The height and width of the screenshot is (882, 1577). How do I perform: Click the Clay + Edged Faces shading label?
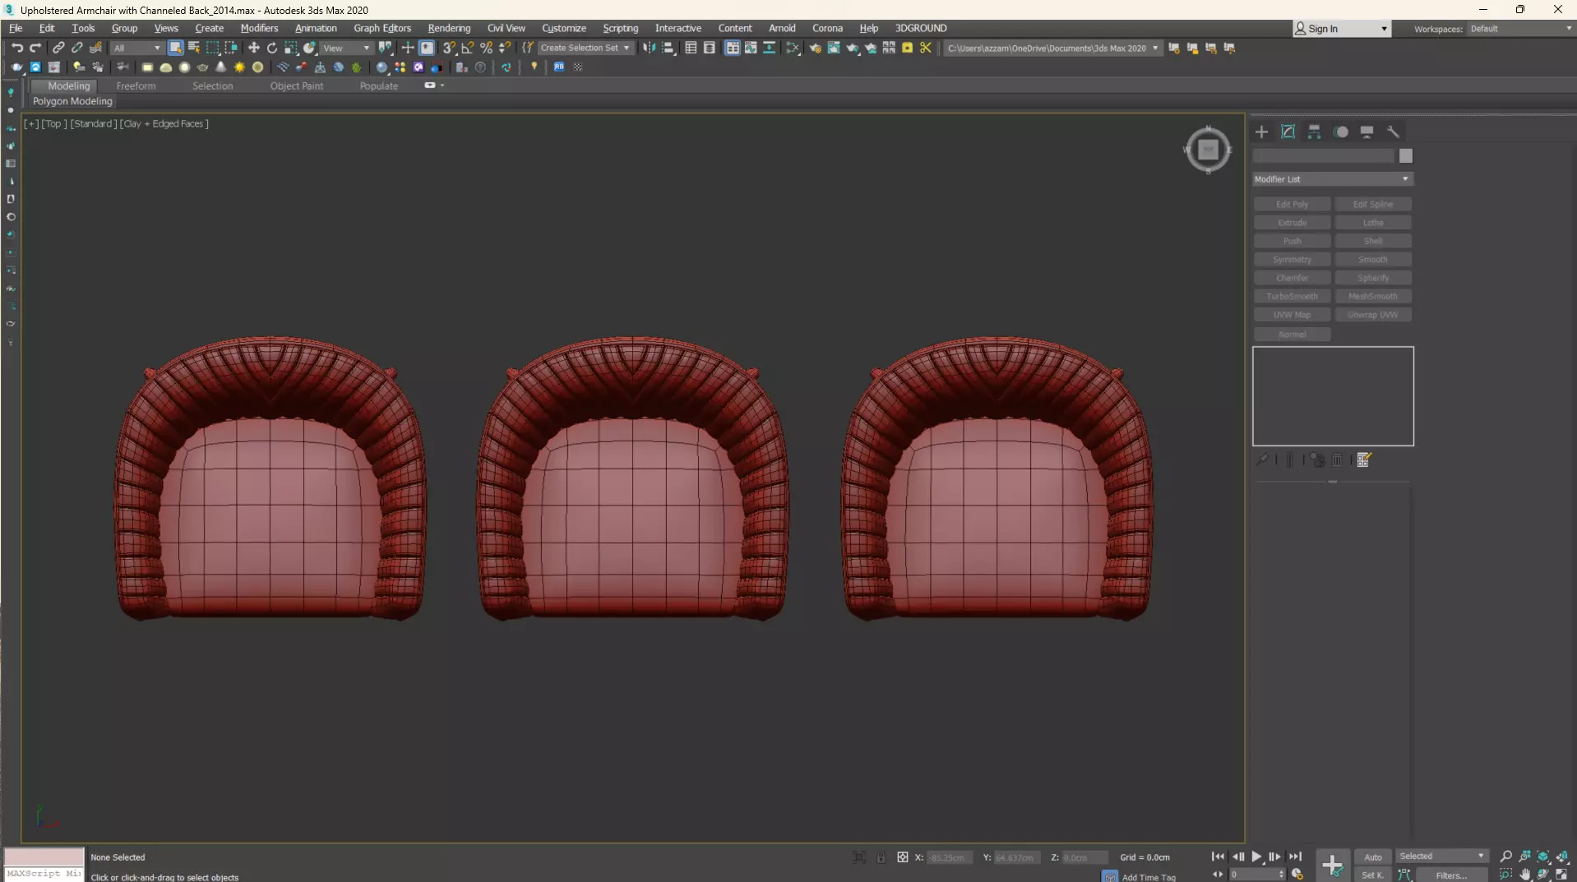(164, 123)
